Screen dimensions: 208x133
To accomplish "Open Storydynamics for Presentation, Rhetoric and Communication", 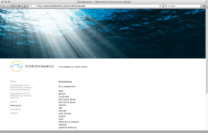I will [21, 88].
